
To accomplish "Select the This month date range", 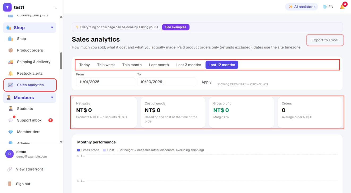I will click(x=132, y=65).
